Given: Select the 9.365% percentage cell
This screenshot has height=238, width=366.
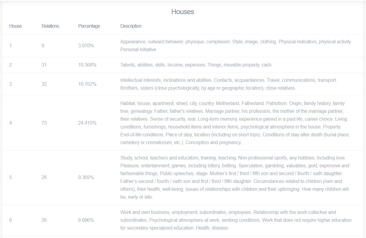Looking at the screenshot, I should [86, 178].
